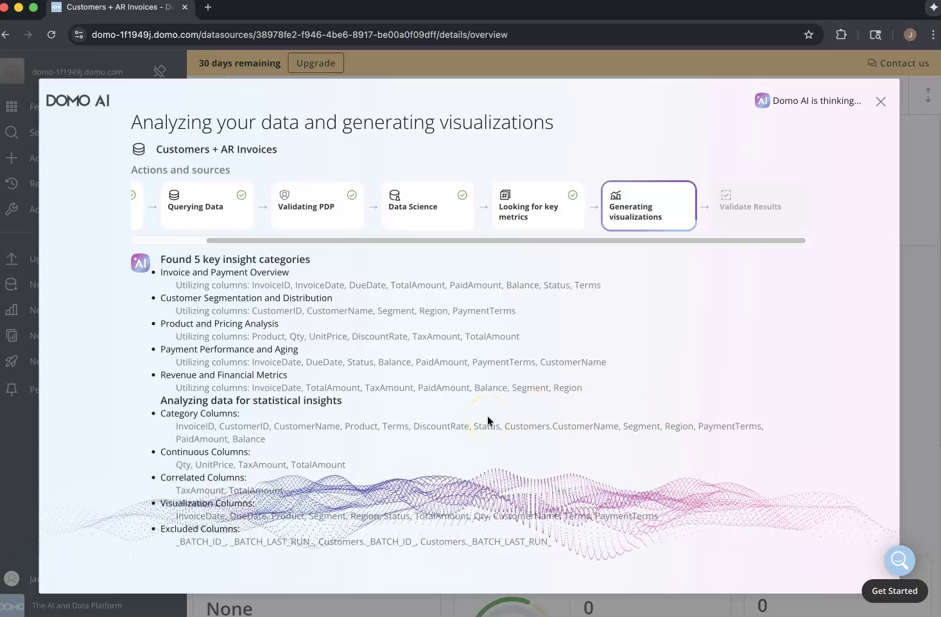Click 'Category Columns:' label
Image resolution: width=941 pixels, height=617 pixels.
(x=200, y=414)
